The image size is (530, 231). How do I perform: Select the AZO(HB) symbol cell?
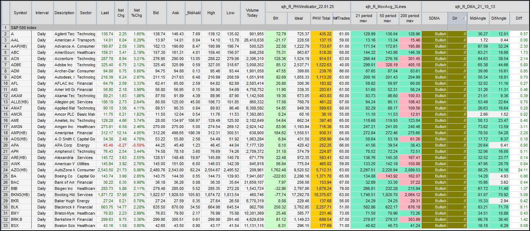pyautogui.click(x=20, y=170)
